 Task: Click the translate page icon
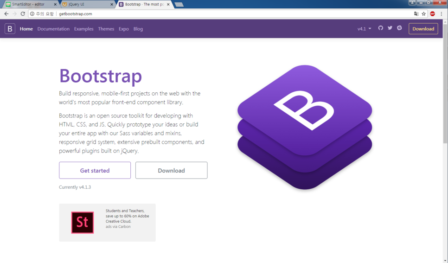[416, 14]
